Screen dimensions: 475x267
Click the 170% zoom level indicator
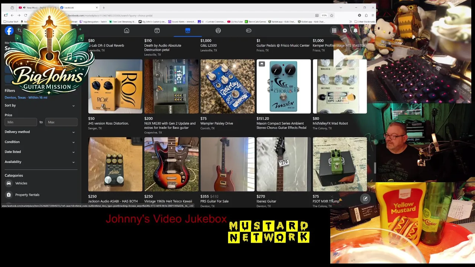coord(324,15)
